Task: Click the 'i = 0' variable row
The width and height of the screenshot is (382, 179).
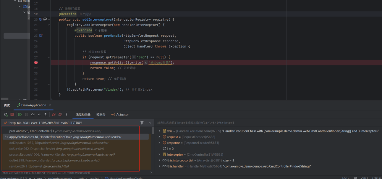Action: pos(170,148)
